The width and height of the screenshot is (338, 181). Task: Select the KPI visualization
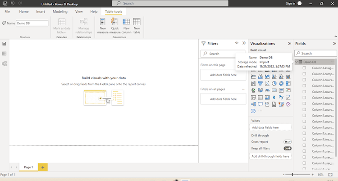pyautogui.click(x=288, y=90)
